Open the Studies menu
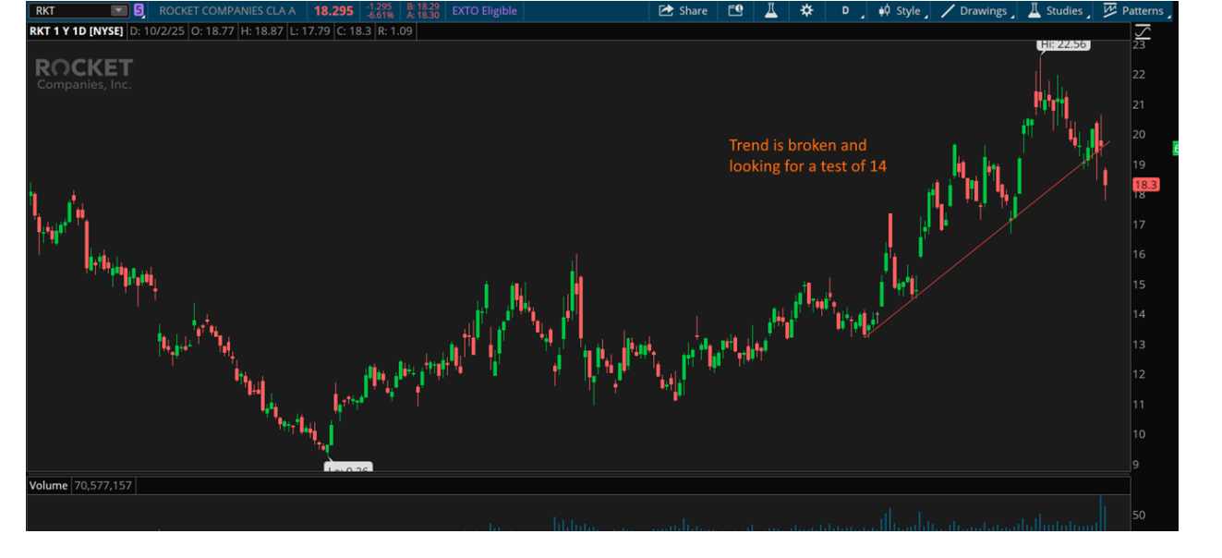Screen dimensions: 1222x558 1055,11
